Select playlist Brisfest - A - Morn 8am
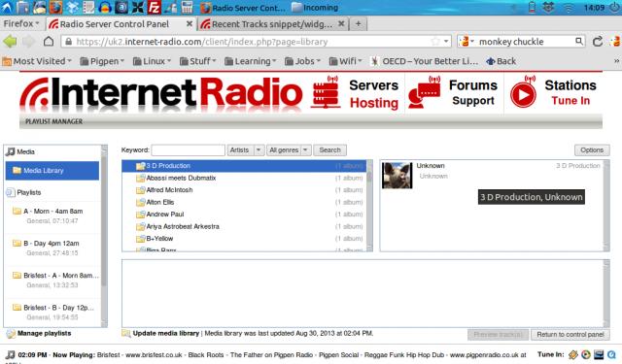 coord(52,280)
